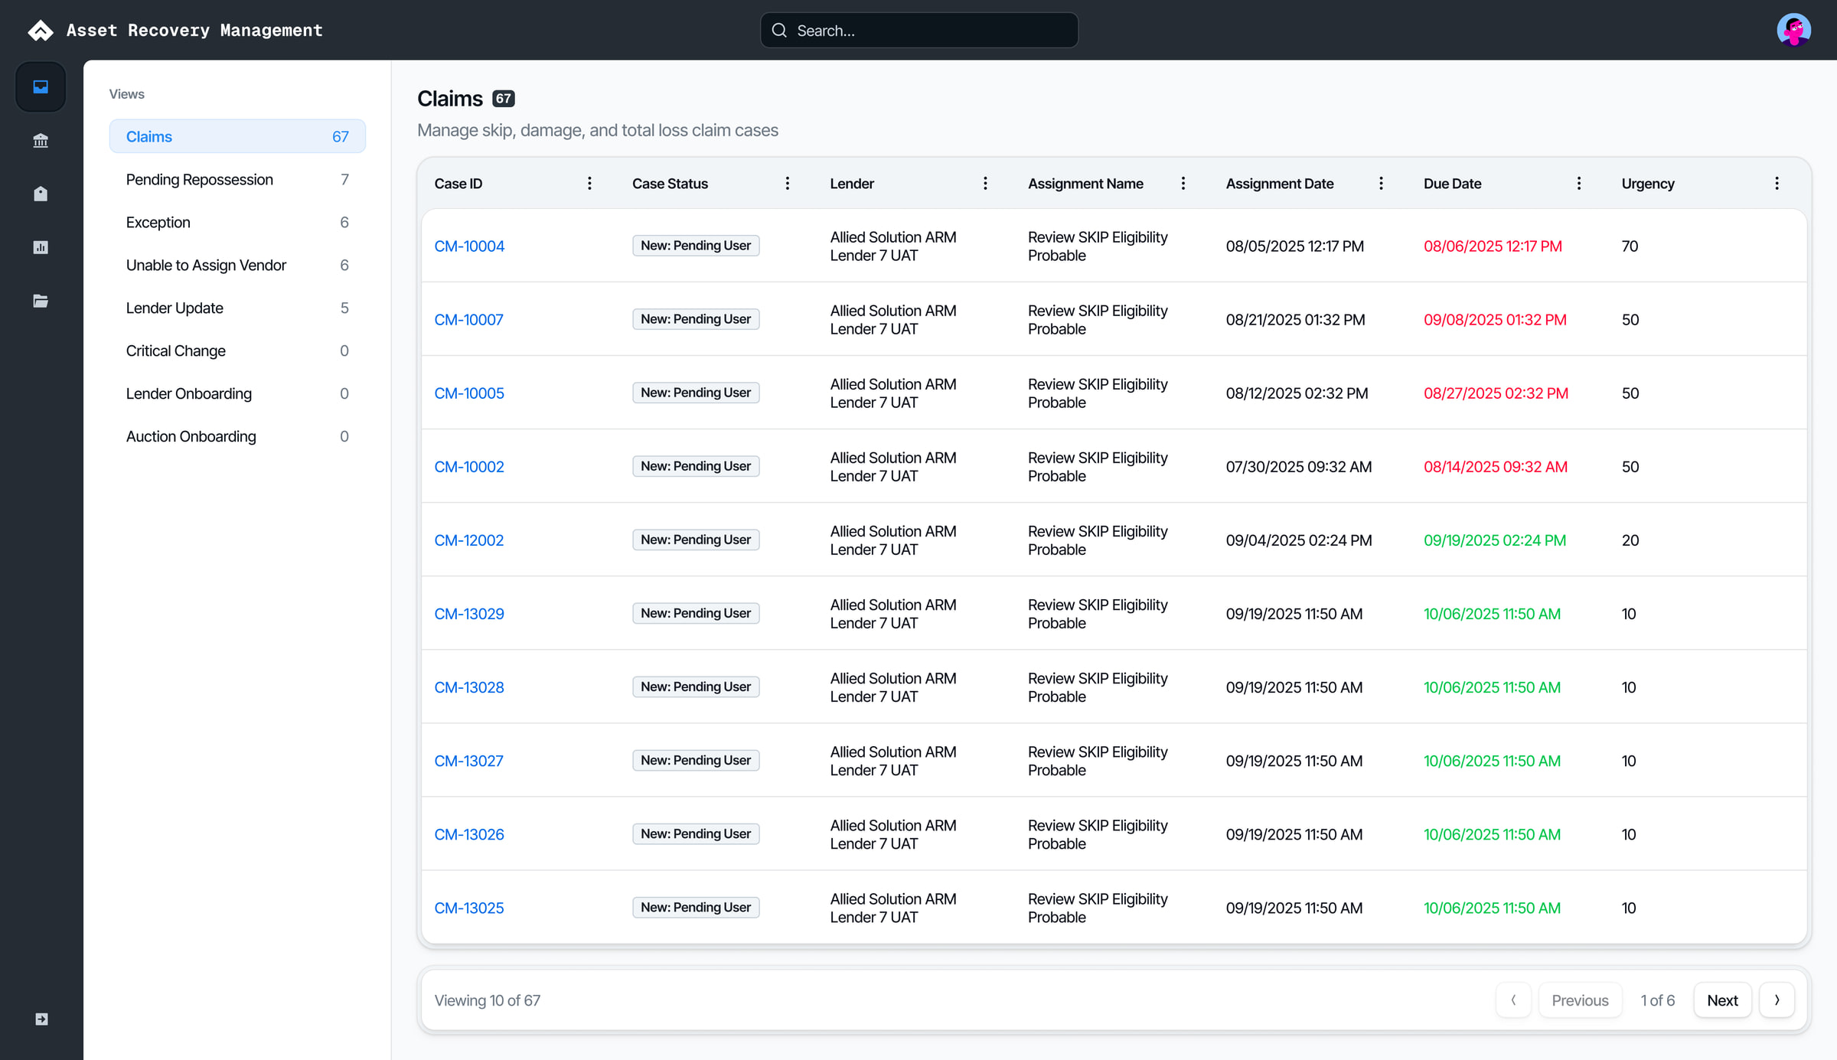
Task: Click due date 09/19/2025 02:24 PM
Action: click(1494, 540)
